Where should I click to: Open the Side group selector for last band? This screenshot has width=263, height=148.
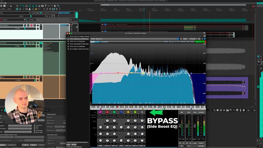[x=142, y=117]
